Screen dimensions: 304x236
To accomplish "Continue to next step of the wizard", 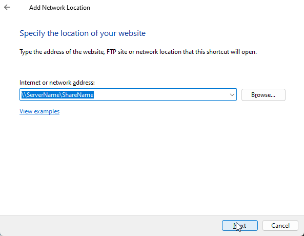I will click(x=240, y=226).
